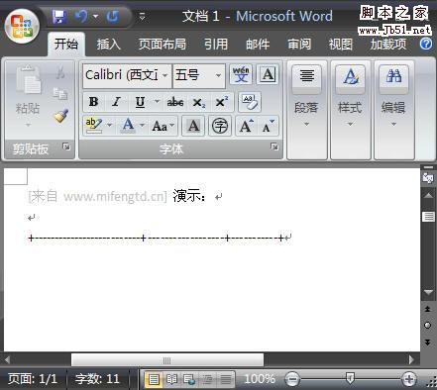Cut selection with the scissors icon
The height and width of the screenshot is (390, 437).
[x=60, y=72]
